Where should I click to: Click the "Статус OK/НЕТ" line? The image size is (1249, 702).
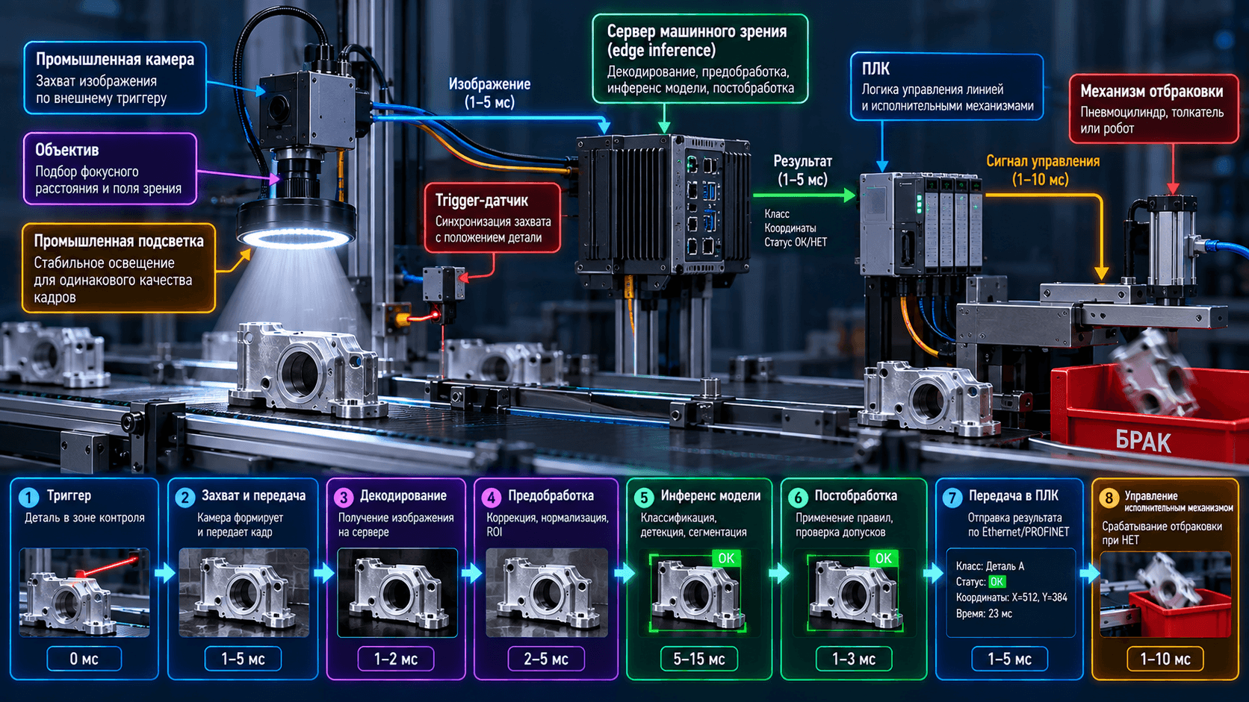coord(796,242)
